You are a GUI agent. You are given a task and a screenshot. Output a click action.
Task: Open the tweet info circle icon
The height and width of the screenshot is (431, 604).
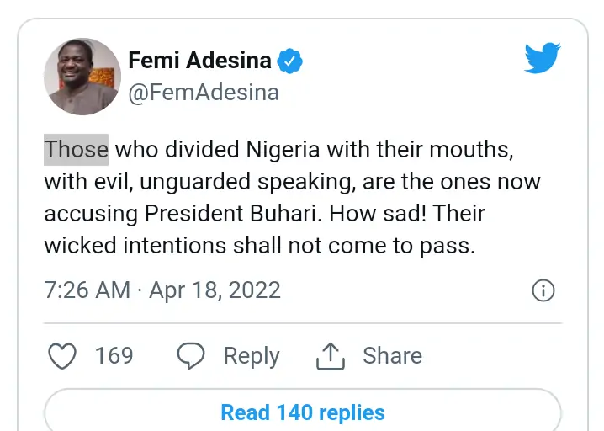point(543,291)
